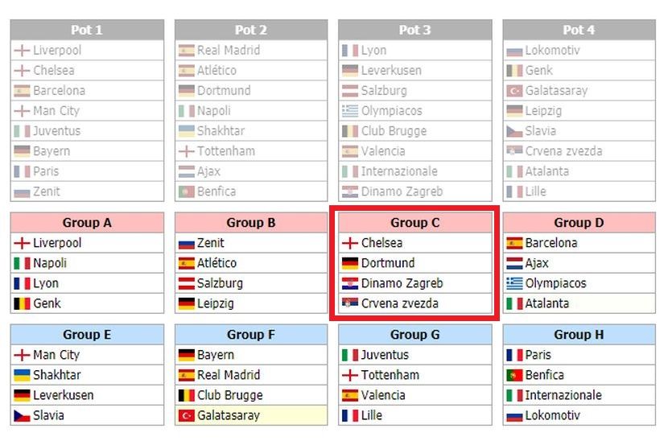The height and width of the screenshot is (445, 668).
Task: Click the Czech flag beside Slavia in Group E
Action: (23, 415)
